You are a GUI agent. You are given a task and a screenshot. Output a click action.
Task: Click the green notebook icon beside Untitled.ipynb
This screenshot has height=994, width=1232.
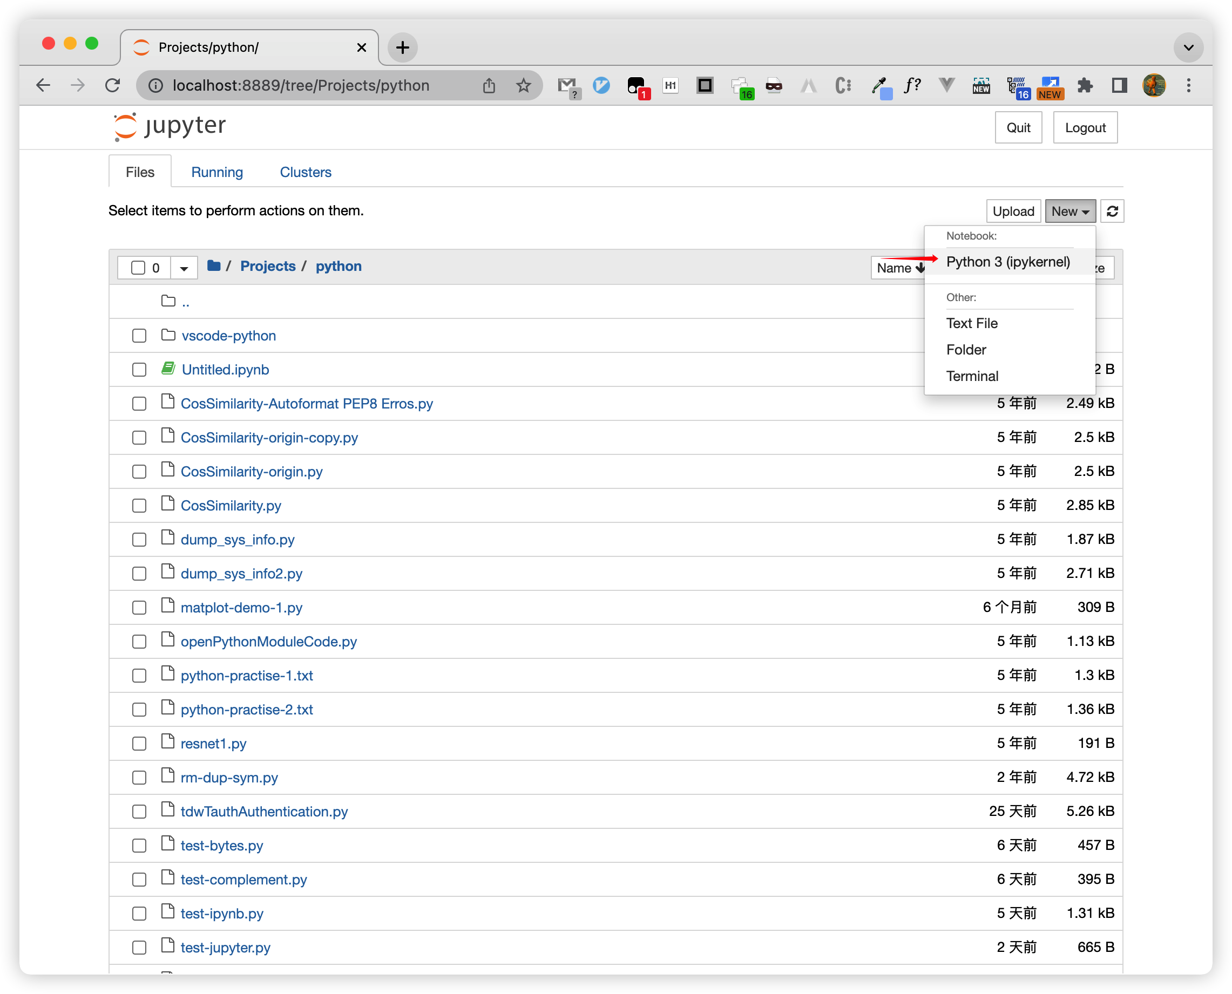click(168, 369)
